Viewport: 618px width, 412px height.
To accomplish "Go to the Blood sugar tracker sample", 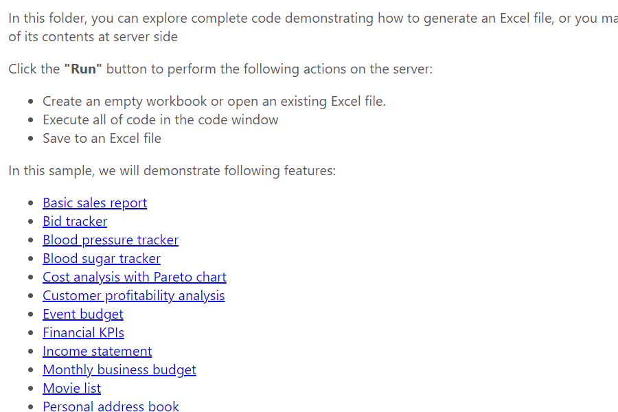I will (x=102, y=258).
